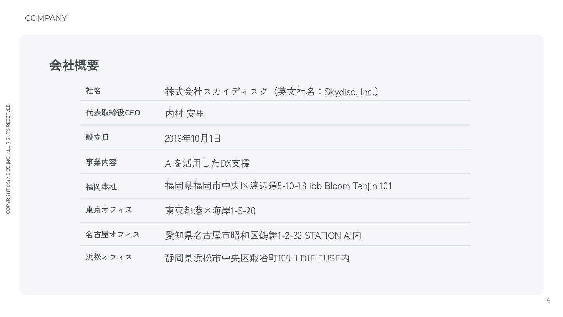Click the COMPANY section header
The height and width of the screenshot is (317, 563).
tap(46, 18)
